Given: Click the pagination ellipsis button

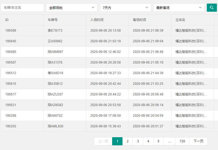Looking at the screenshot, I should [169, 141].
